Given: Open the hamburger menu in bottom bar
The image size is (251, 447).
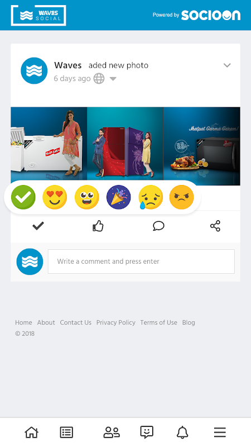Looking at the screenshot, I should click(220, 432).
